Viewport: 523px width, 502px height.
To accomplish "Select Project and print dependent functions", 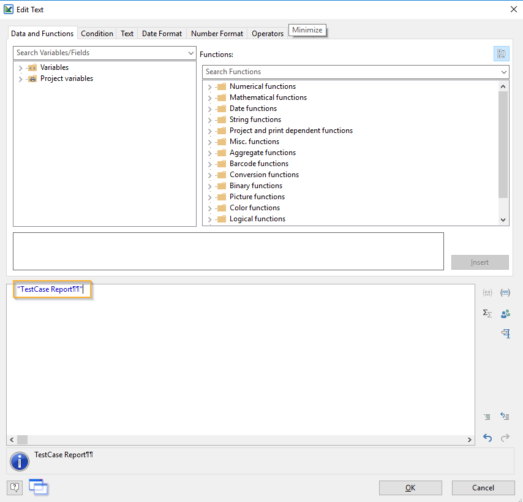I will tap(291, 131).
